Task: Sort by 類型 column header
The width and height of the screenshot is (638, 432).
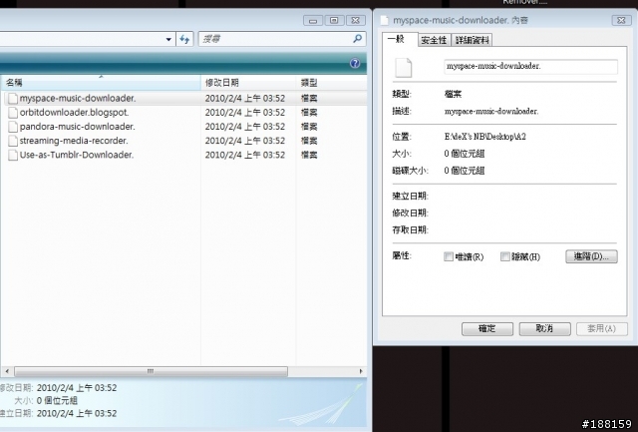Action: (x=331, y=83)
